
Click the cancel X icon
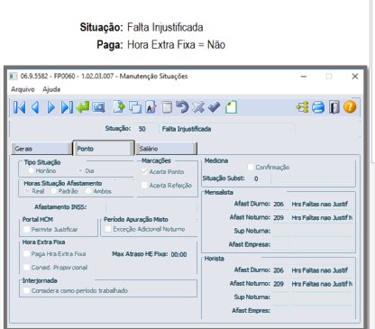[198, 107]
